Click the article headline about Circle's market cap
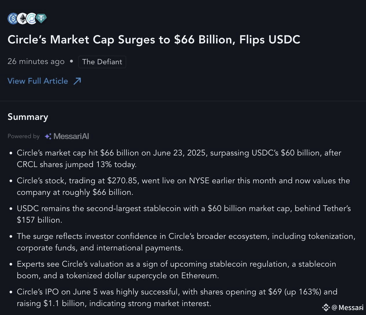The image size is (366, 315). point(154,40)
